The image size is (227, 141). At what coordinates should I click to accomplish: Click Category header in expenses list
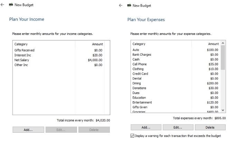(x=139, y=44)
